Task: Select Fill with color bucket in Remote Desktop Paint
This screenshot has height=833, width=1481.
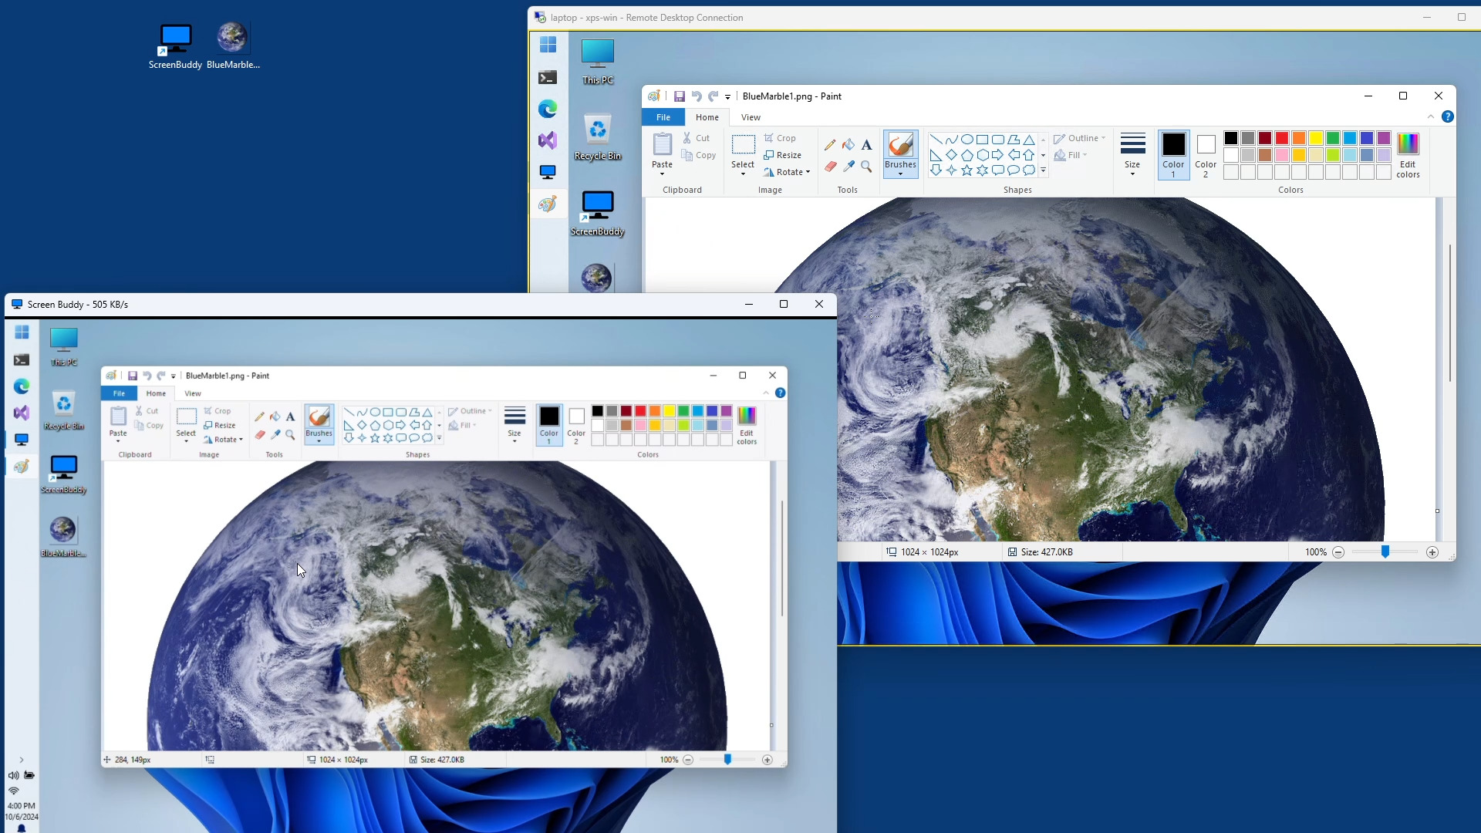Action: (848, 145)
